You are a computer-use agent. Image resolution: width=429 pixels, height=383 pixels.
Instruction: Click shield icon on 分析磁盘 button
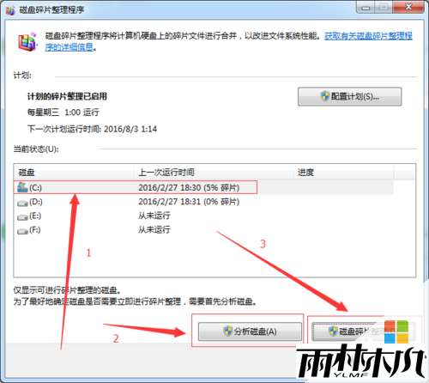click(x=228, y=331)
